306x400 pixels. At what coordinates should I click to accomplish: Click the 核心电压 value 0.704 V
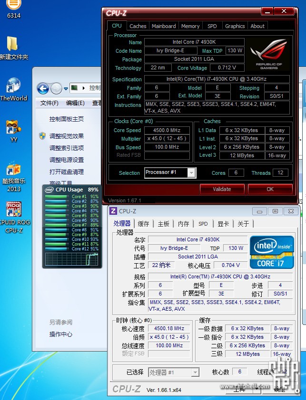click(231, 265)
